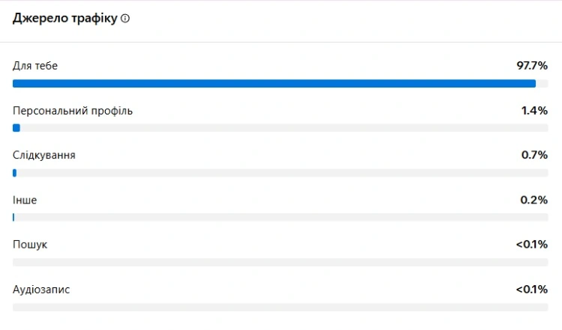Select the Інше source label

coord(25,200)
